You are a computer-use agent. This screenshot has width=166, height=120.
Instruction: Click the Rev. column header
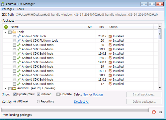(102, 27)
